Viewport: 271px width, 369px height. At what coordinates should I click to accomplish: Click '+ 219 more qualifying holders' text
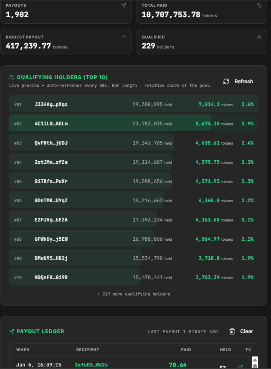point(134,294)
